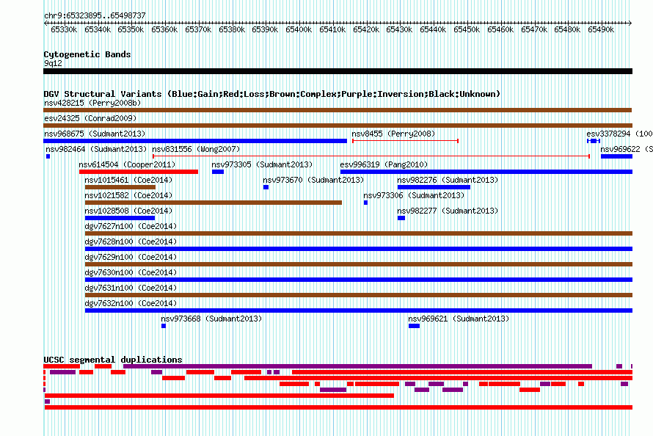Click nsv973306 (Sudmant2013) label
This screenshot has width=653, height=436.
pyautogui.click(x=414, y=195)
